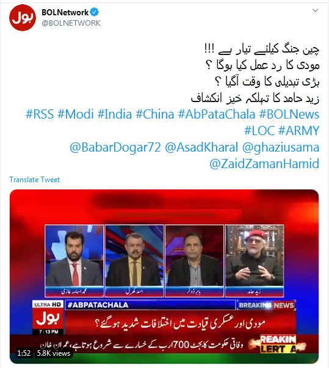Open the BOL Network profile avatar
Screen dimensions: 329x368
click(x=23, y=17)
